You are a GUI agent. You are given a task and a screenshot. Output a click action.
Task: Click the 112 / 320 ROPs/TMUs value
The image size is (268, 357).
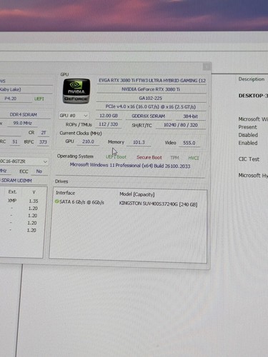[x=109, y=124]
